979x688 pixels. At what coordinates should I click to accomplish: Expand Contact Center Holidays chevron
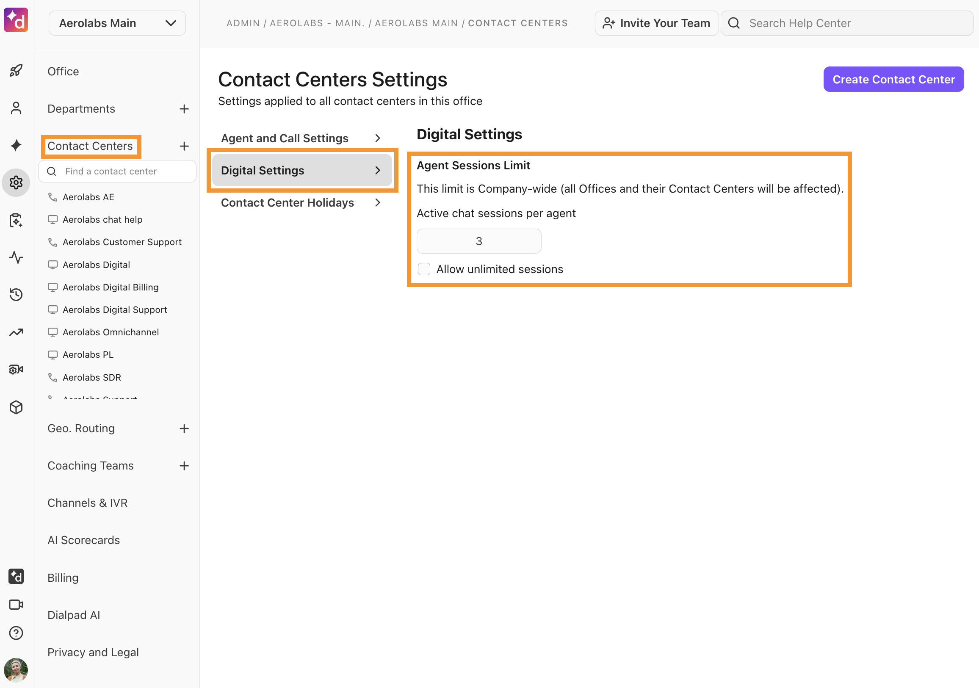point(377,202)
